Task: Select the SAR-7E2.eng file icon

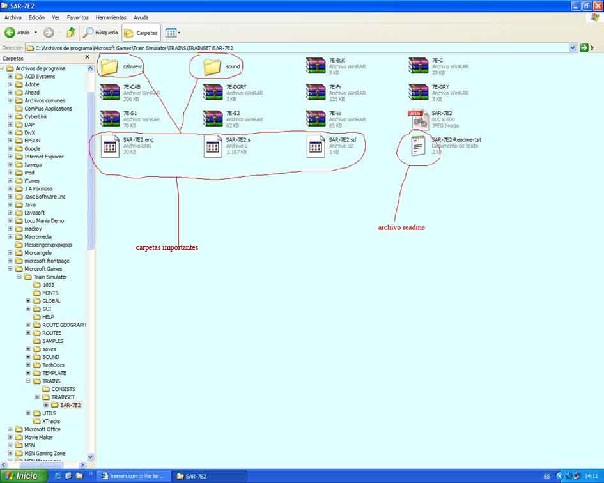Action: pyautogui.click(x=110, y=146)
